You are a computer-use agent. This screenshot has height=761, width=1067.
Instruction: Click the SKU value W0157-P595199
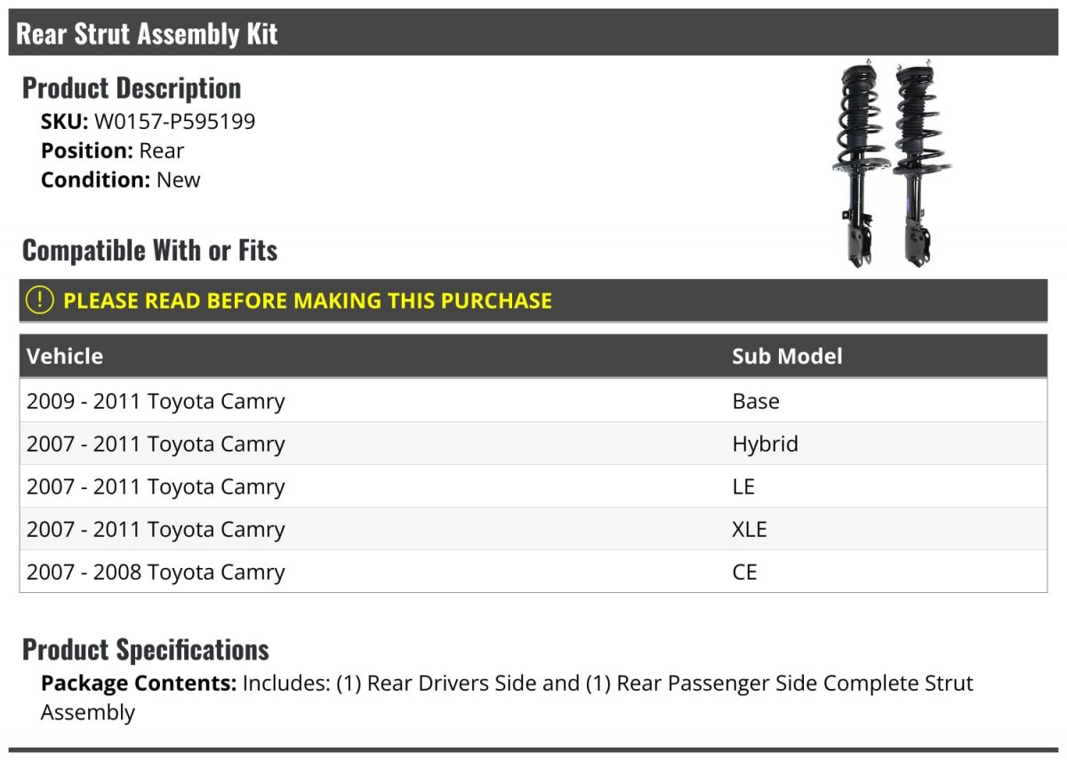[x=174, y=122]
